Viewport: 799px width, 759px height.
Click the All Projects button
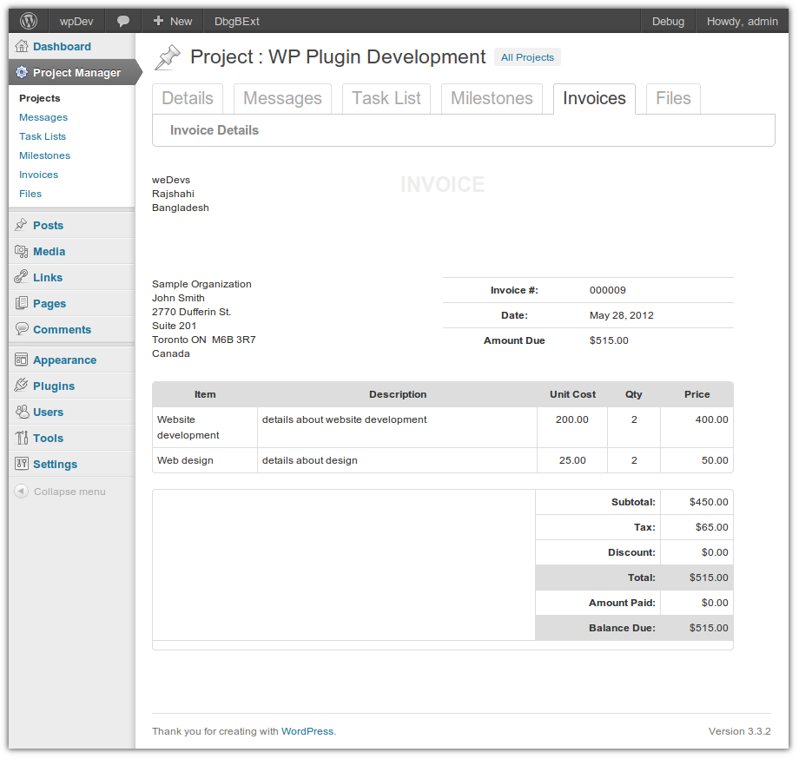click(x=527, y=57)
